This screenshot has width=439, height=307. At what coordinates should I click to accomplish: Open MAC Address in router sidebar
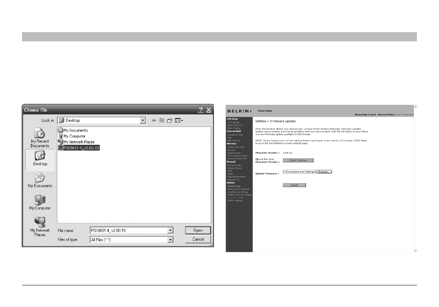[234, 141]
